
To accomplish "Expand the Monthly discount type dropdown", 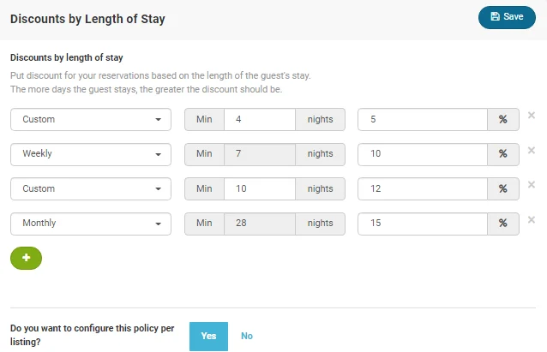I will click(x=91, y=224).
